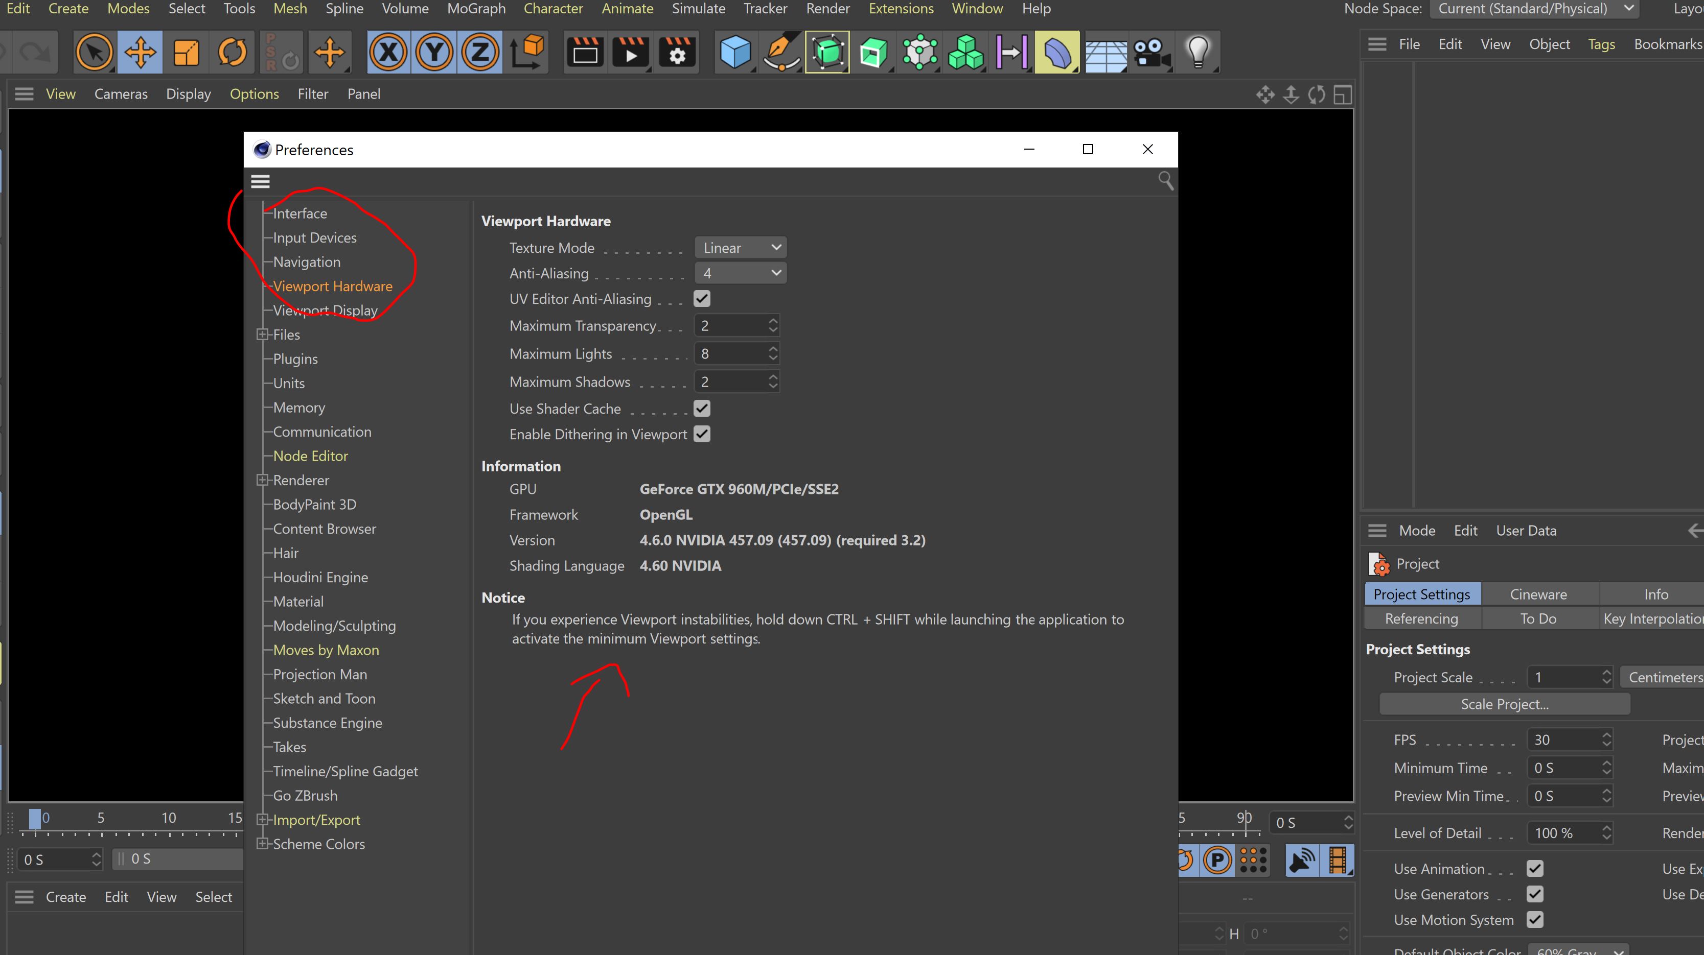1704x955 pixels.
Task: Select the Rotate tool icon
Action: 232,52
